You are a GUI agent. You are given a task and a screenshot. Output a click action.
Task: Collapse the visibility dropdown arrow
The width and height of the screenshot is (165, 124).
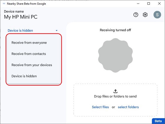click(57, 30)
